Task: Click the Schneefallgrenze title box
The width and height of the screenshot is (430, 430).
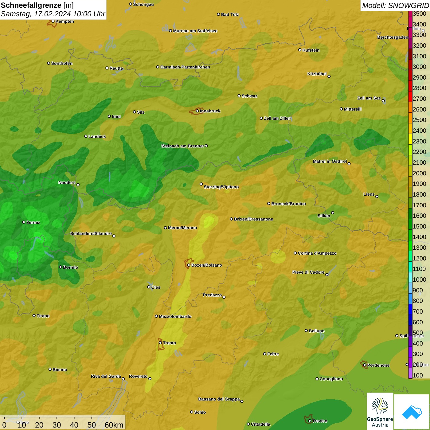Action: click(x=53, y=10)
